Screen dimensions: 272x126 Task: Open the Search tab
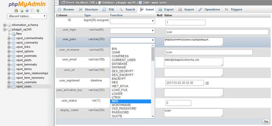[x=127, y=10]
